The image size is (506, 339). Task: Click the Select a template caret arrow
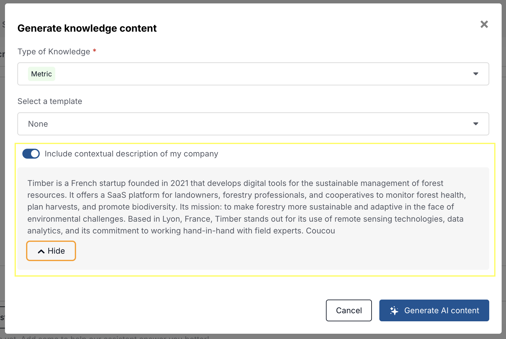(475, 124)
